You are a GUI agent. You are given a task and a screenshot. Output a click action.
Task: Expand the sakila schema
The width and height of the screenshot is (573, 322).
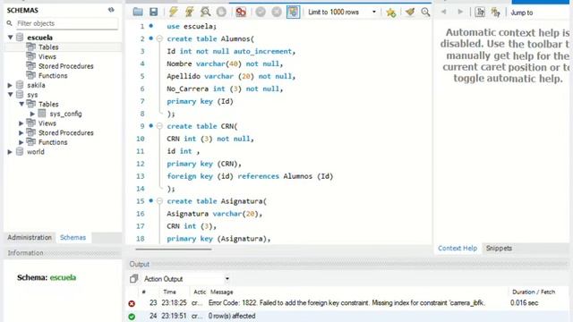click(x=10, y=85)
